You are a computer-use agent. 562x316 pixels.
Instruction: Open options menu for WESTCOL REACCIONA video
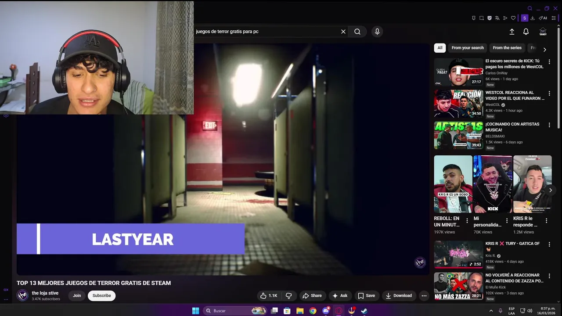point(549,93)
